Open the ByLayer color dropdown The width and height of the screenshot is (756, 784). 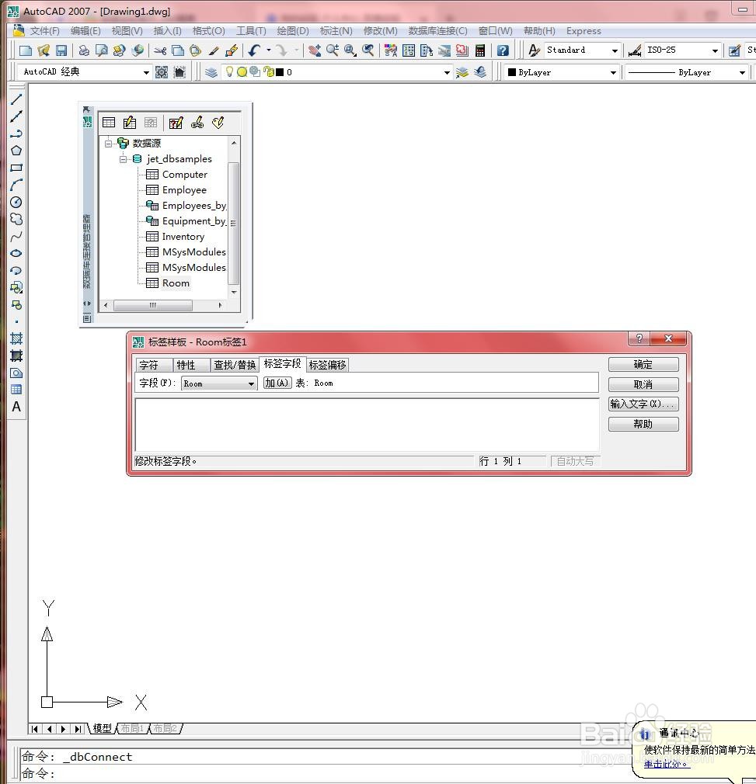[x=613, y=72]
